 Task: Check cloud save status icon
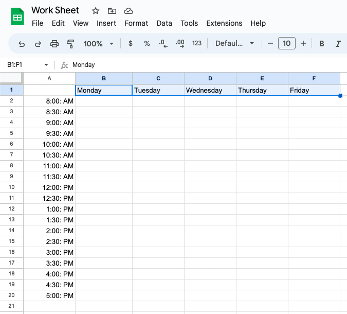(129, 11)
